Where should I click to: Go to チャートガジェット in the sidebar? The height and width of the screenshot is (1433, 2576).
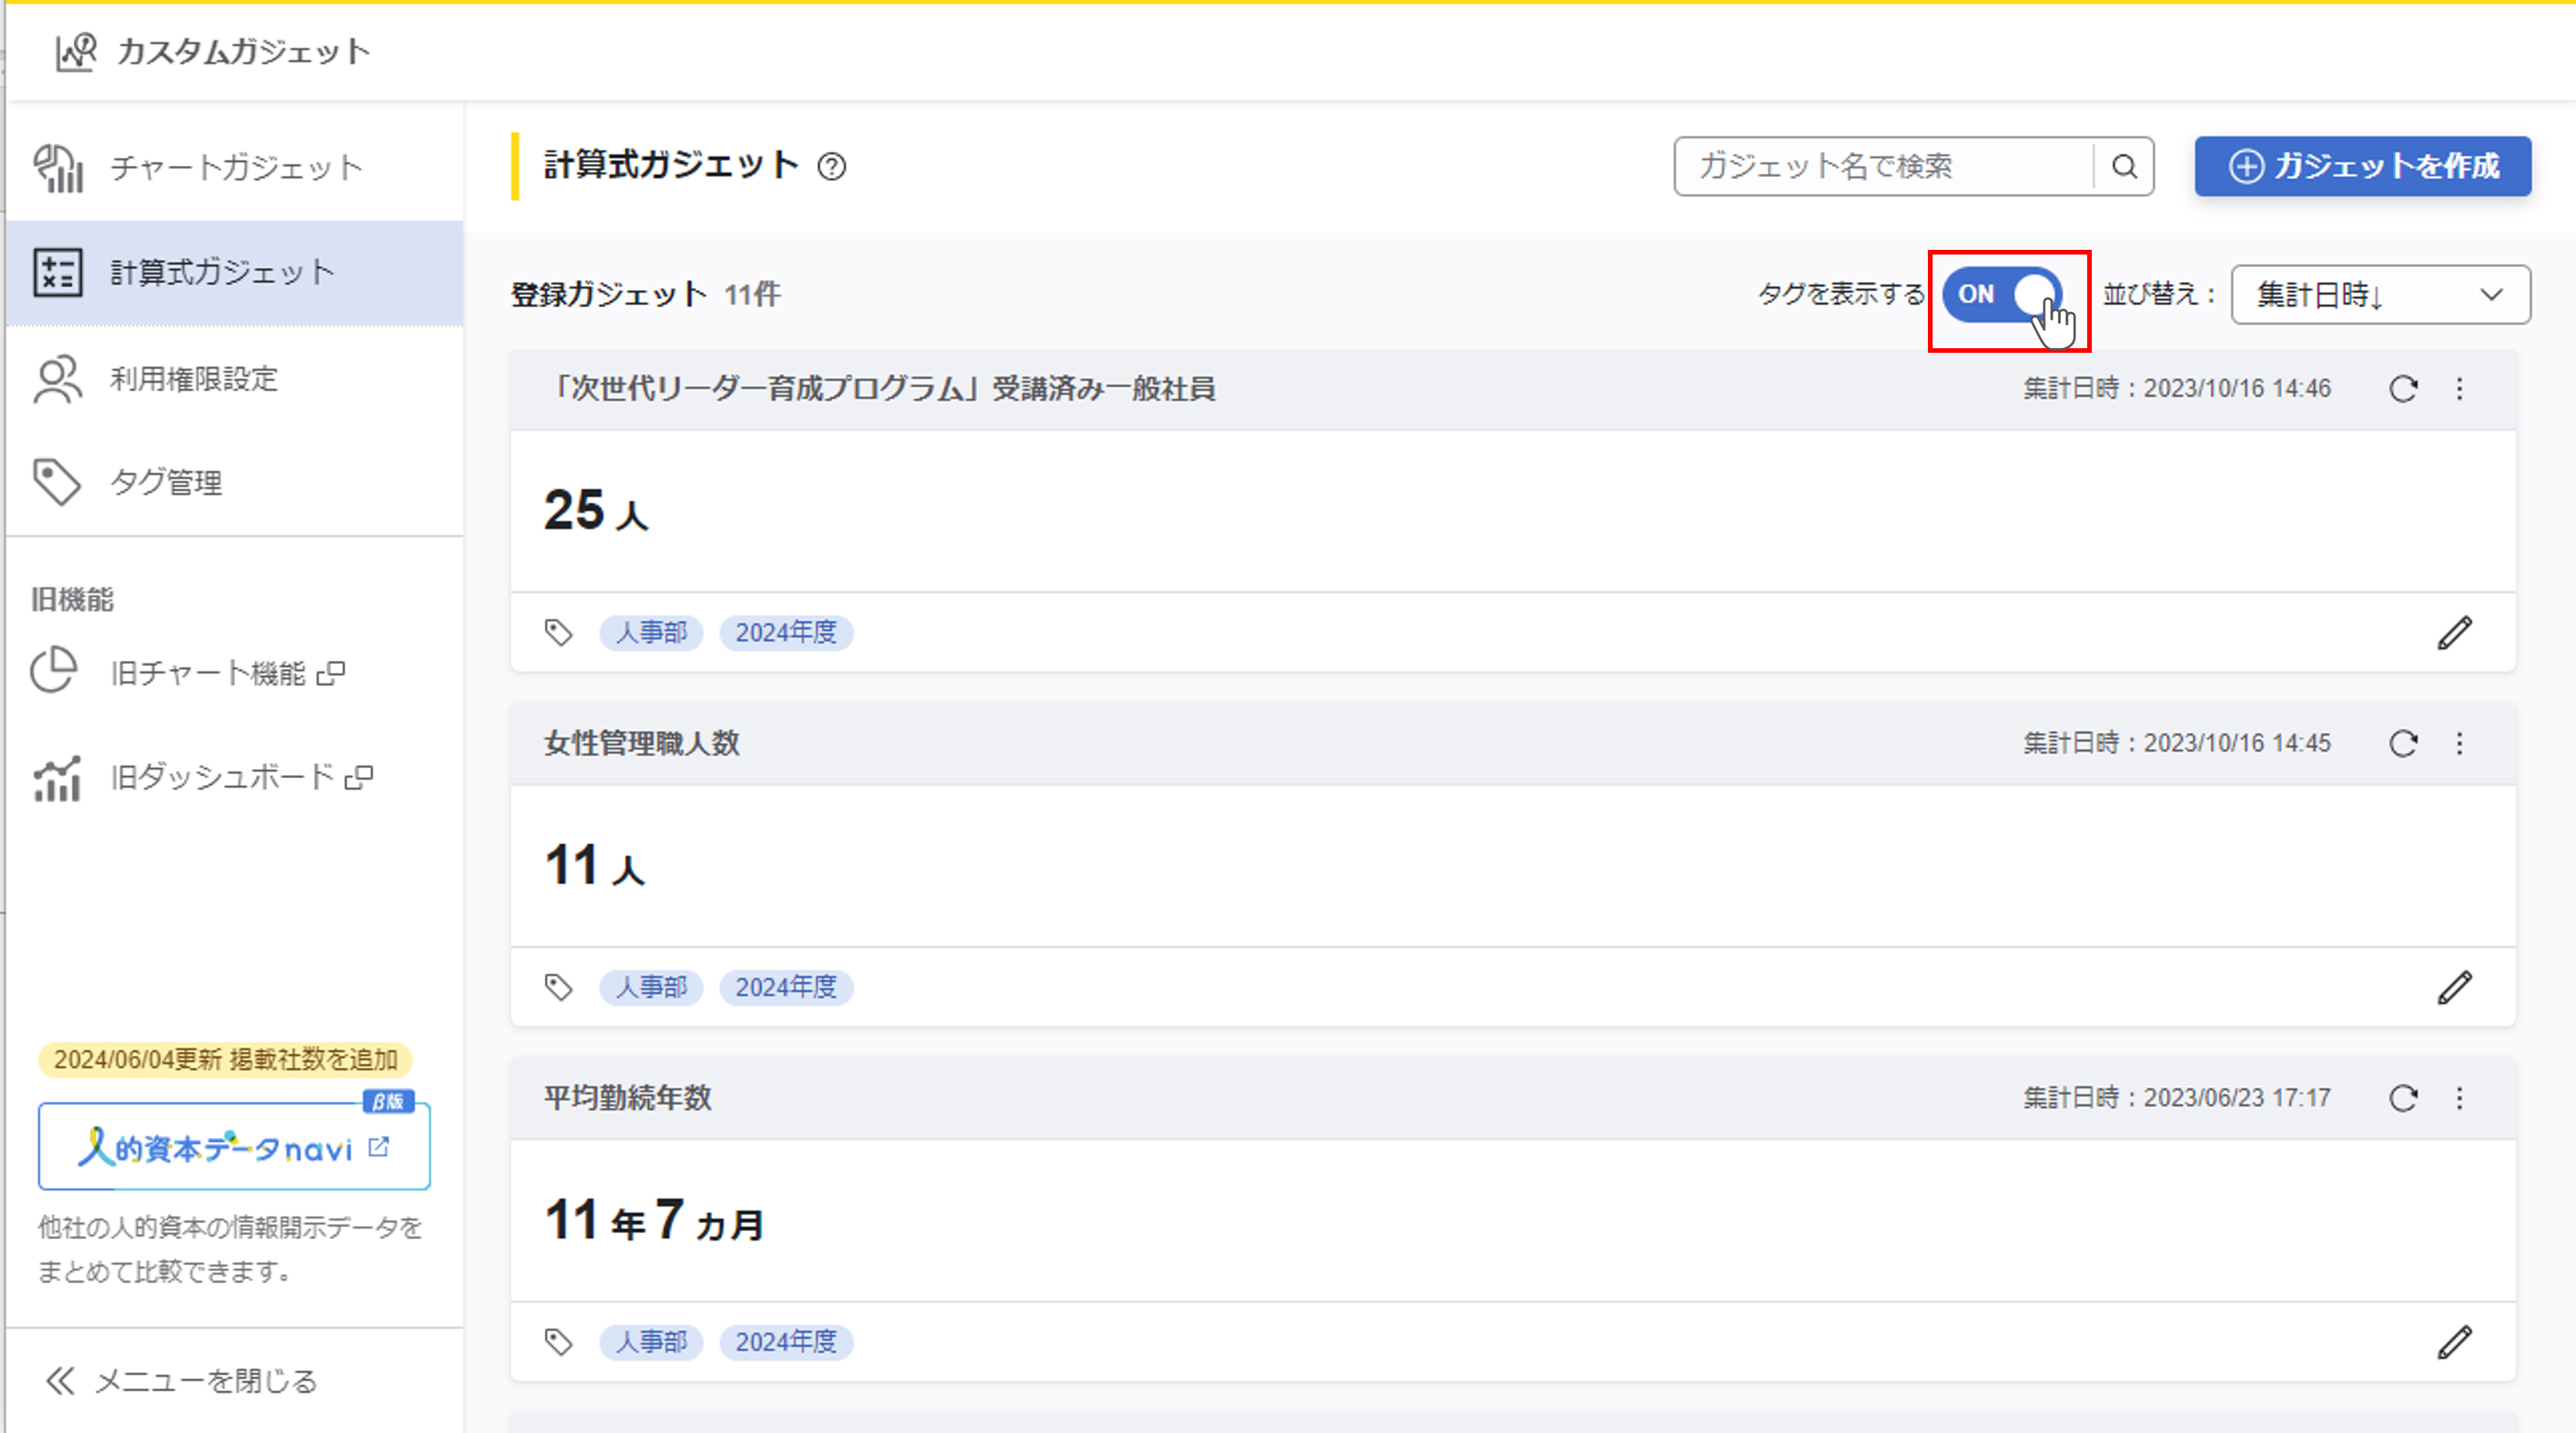click(235, 168)
